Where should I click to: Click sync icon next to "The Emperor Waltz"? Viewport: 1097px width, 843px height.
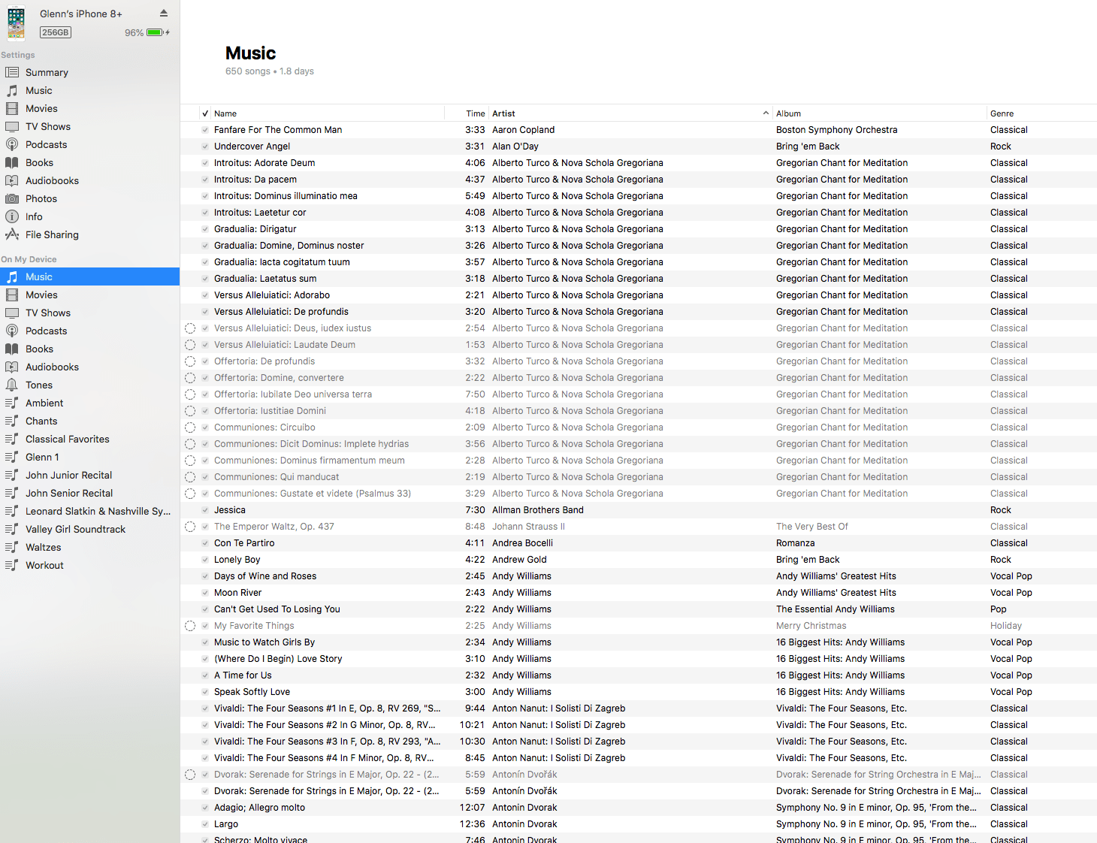point(190,526)
